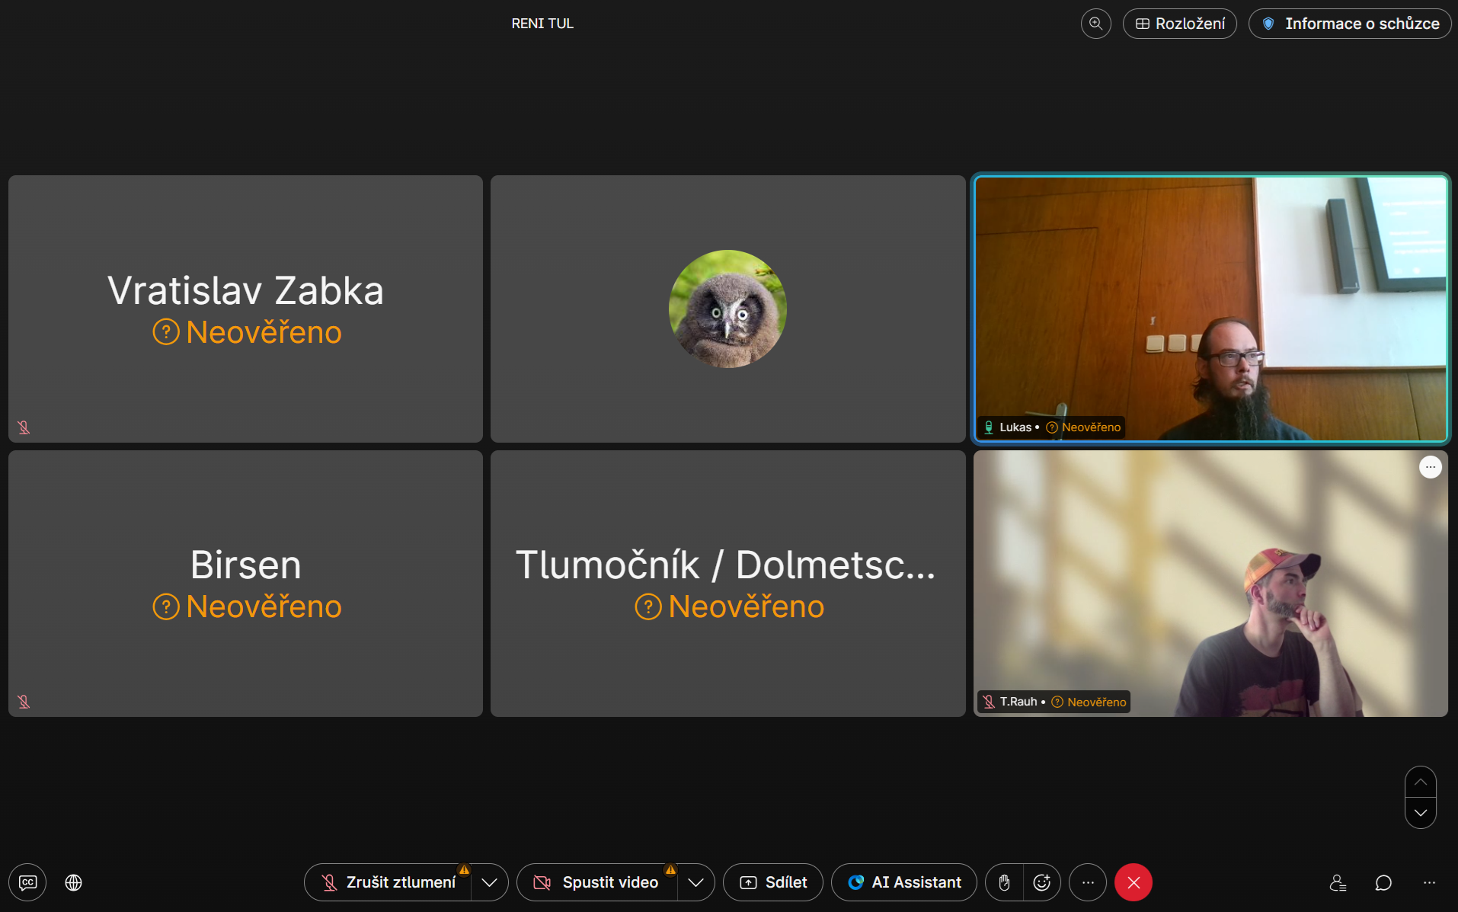Toggle the AI Assistant button
The height and width of the screenshot is (912, 1458).
click(904, 882)
